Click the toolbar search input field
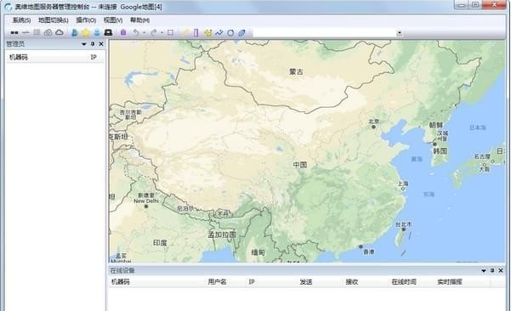 (324, 33)
